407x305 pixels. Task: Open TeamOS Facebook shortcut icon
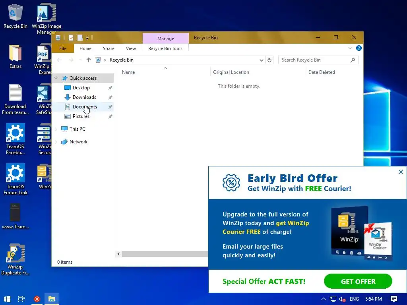pyautogui.click(x=16, y=139)
